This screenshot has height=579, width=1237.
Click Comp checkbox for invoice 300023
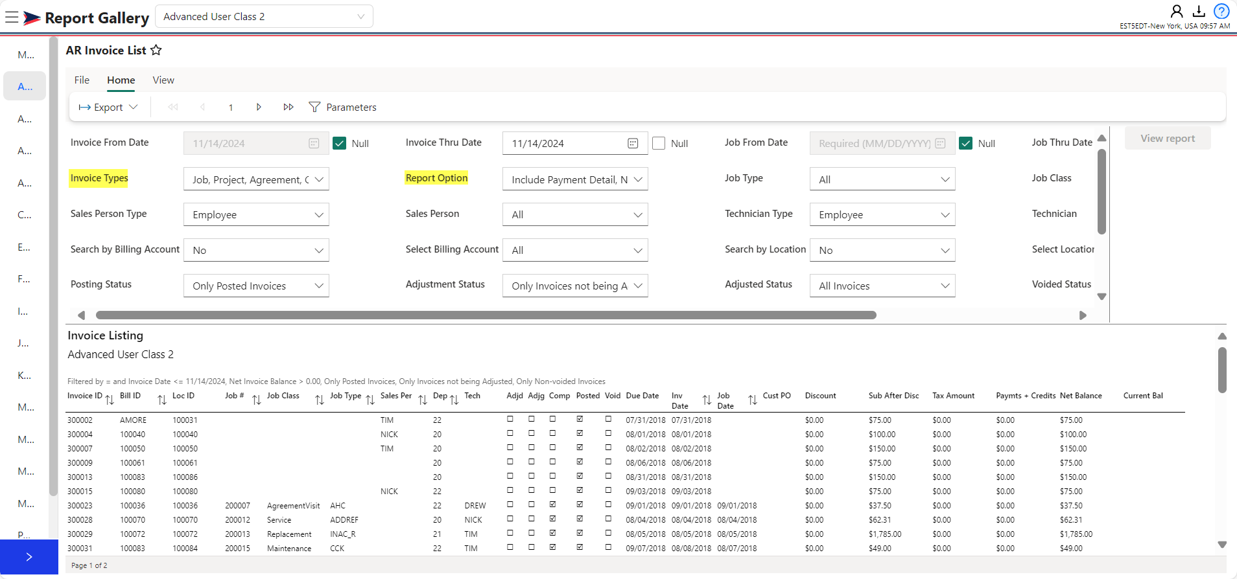552,505
